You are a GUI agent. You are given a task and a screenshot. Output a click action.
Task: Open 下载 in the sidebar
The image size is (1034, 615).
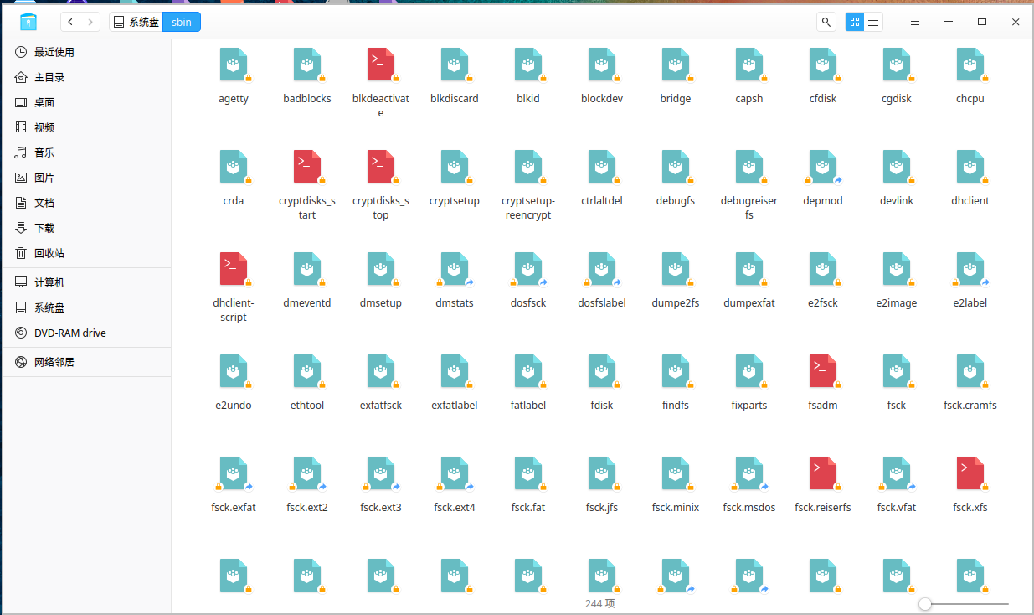[x=87, y=228]
